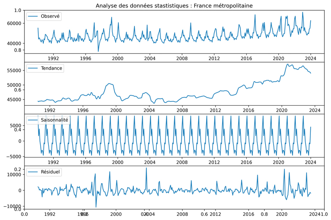Click the 2016 x-axis label under Saisonnalité panel
Screen dimensions: 331x220
click(x=246, y=162)
